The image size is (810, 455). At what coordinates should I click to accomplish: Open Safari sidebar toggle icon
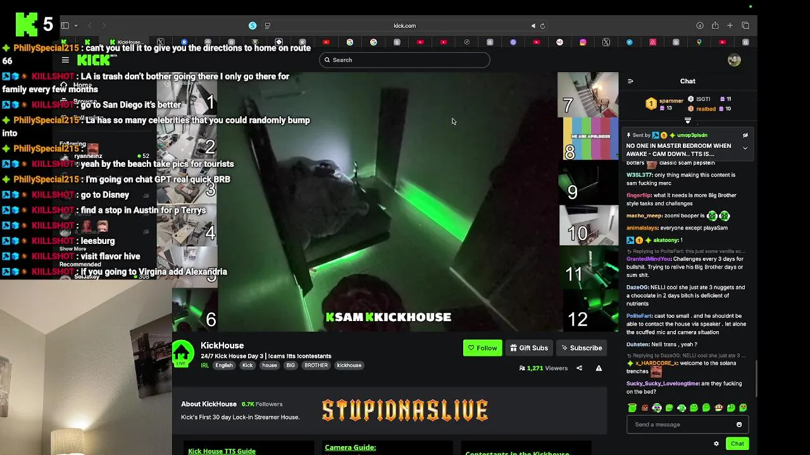tap(65, 26)
